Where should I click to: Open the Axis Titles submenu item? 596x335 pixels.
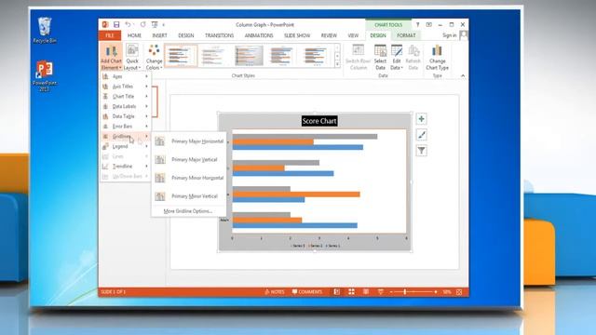[x=126, y=87]
